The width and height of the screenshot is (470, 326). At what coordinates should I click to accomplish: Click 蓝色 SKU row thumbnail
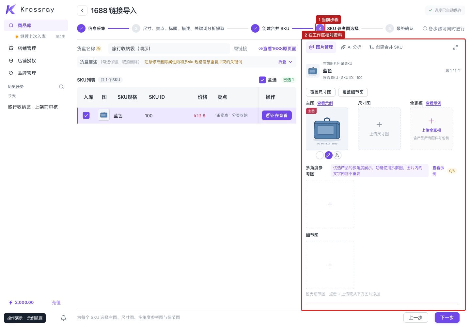coord(104,115)
